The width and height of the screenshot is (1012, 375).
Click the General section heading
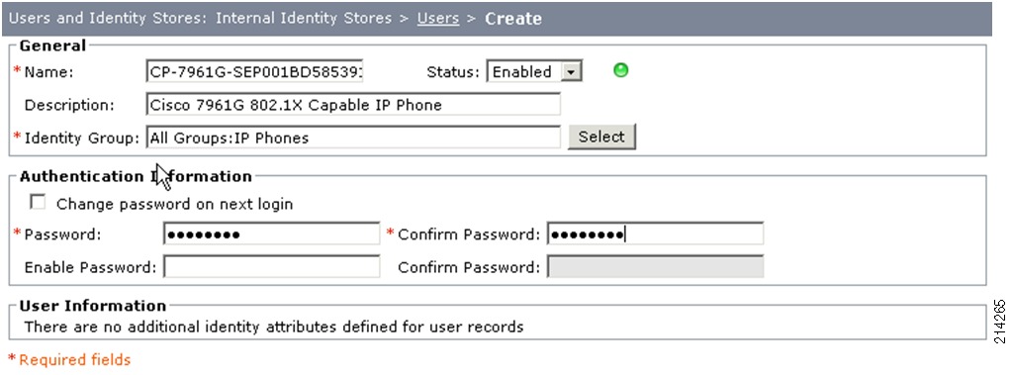[52, 46]
